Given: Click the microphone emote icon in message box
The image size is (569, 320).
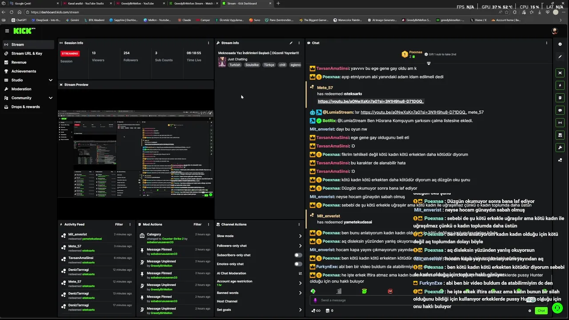Looking at the screenshot, I should pos(316,300).
